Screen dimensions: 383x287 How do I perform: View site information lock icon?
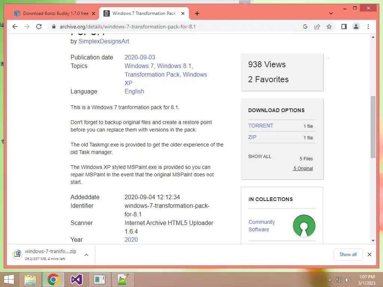click(x=54, y=27)
